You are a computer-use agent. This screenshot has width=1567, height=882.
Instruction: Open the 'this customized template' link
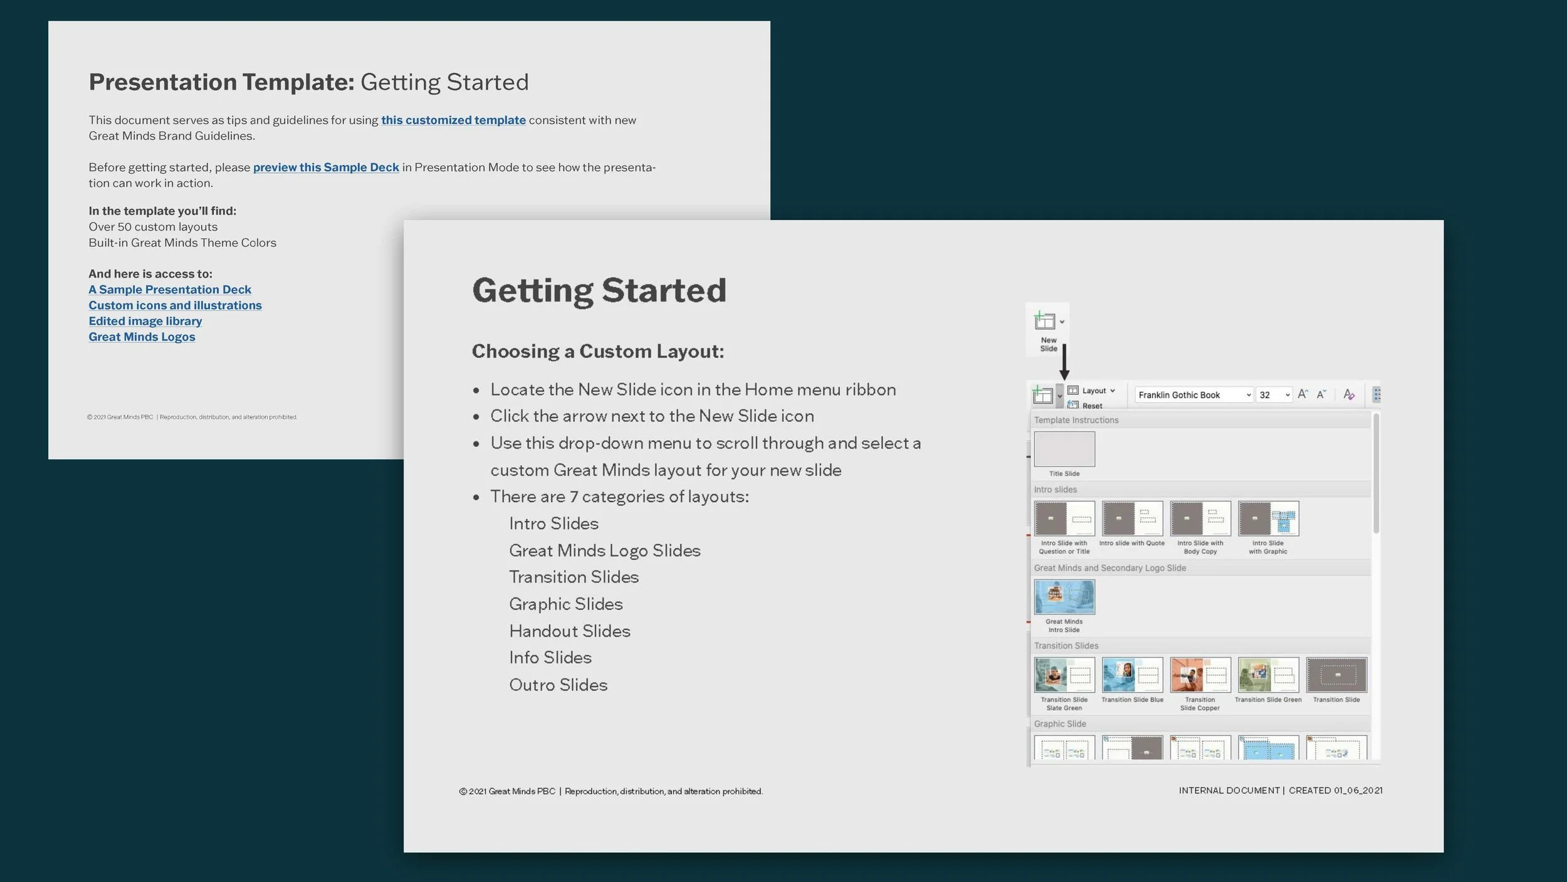453,120
